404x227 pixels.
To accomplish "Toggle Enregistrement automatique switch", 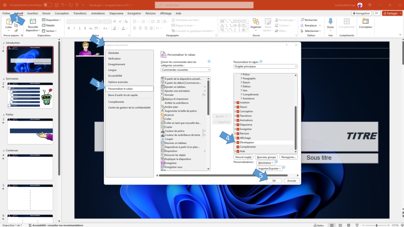I will point(47,5).
